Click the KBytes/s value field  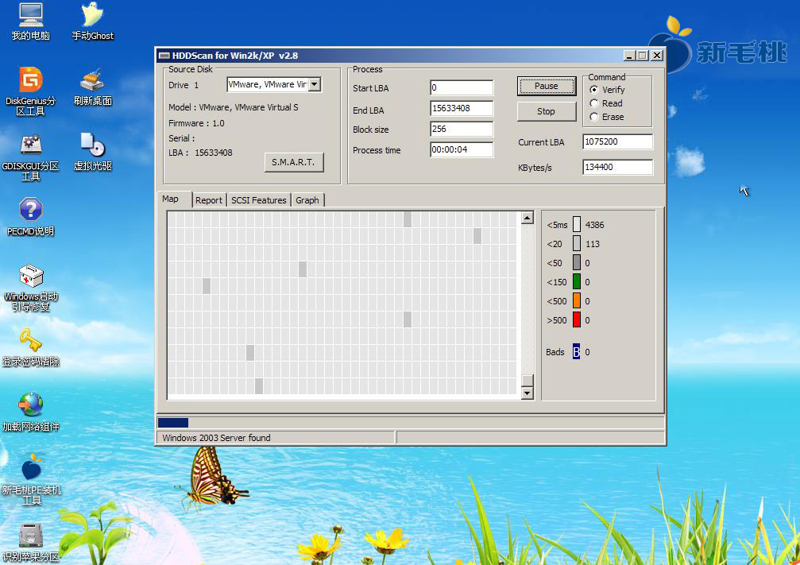pyautogui.click(x=617, y=167)
